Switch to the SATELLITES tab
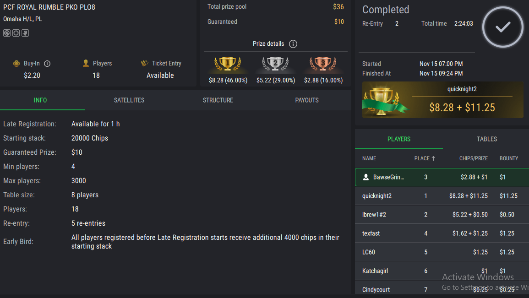529x298 pixels. 129,100
